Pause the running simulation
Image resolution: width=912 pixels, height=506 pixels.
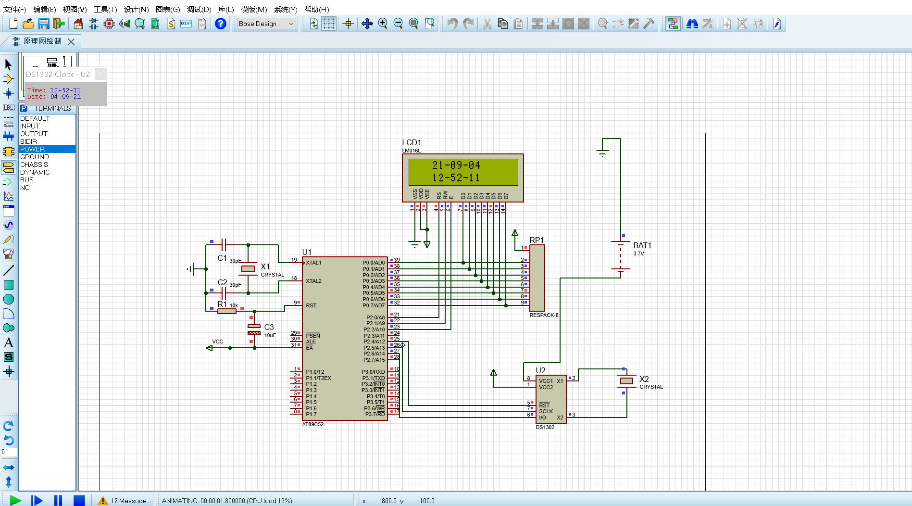pos(58,500)
